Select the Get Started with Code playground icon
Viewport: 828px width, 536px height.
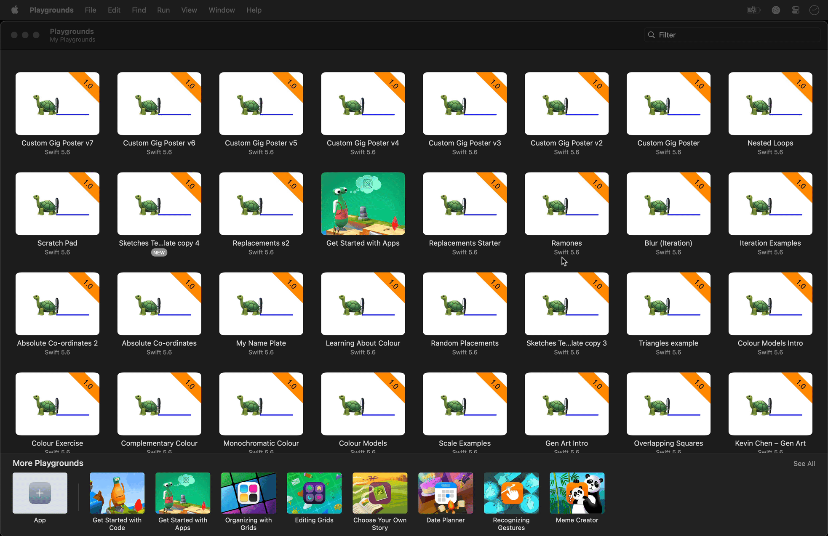pyautogui.click(x=117, y=493)
